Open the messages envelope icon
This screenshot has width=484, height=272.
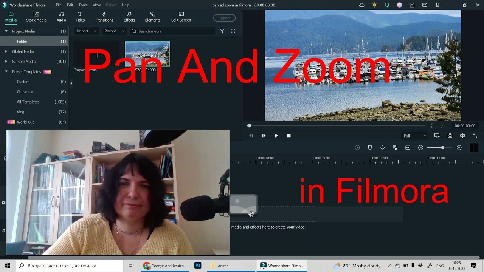(x=425, y=5)
